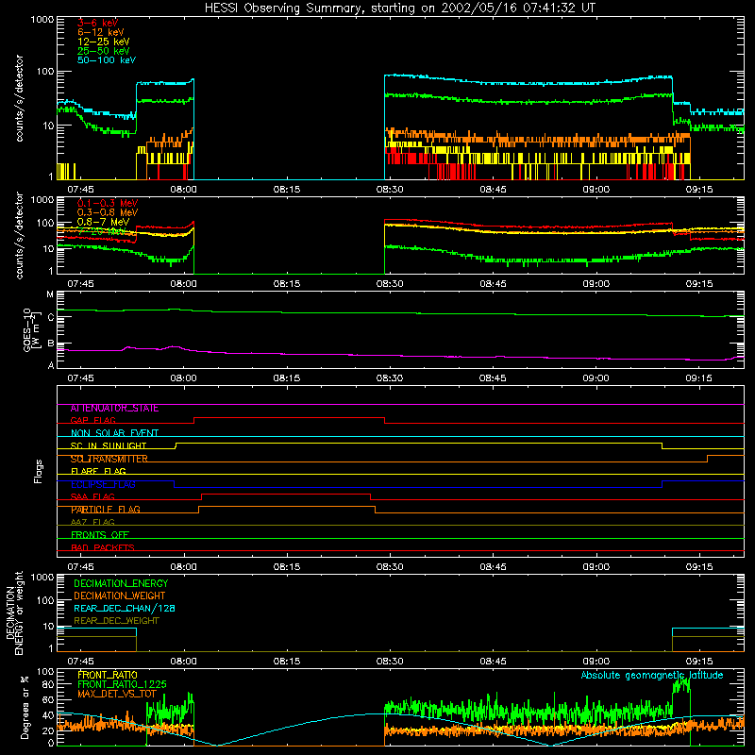This screenshot has width=755, height=755.
Task: Select the BAD_PACKETS flag label
Action: tap(102, 547)
